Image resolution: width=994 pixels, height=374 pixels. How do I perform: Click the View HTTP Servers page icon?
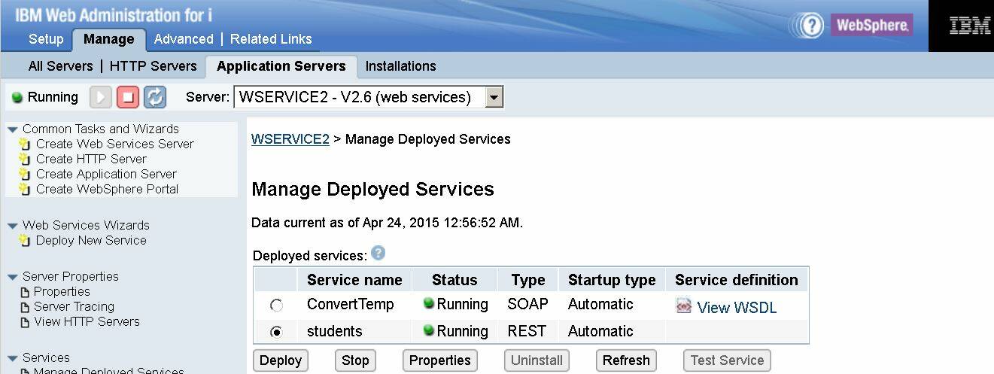click(26, 322)
